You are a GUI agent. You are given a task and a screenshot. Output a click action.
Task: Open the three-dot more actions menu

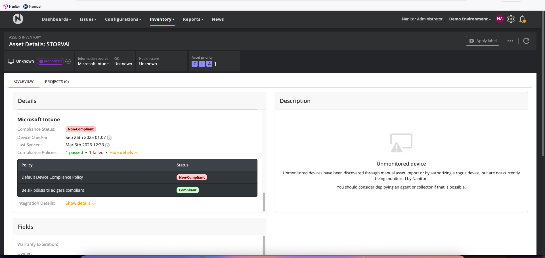tap(510, 41)
